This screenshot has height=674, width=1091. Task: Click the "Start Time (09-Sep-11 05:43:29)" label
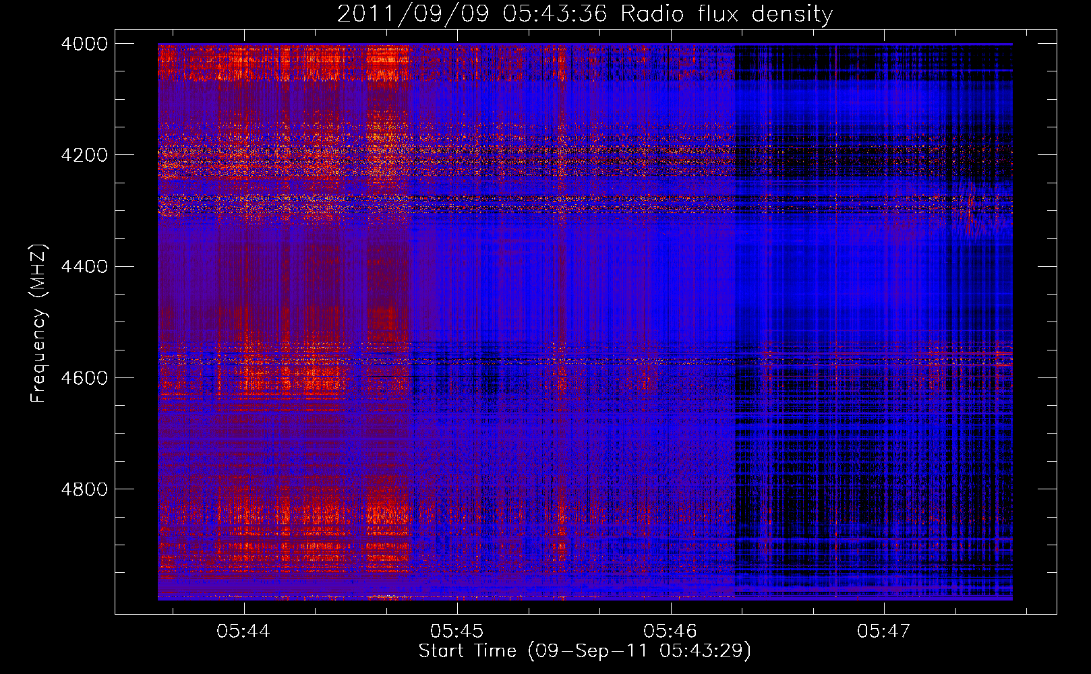585,651
